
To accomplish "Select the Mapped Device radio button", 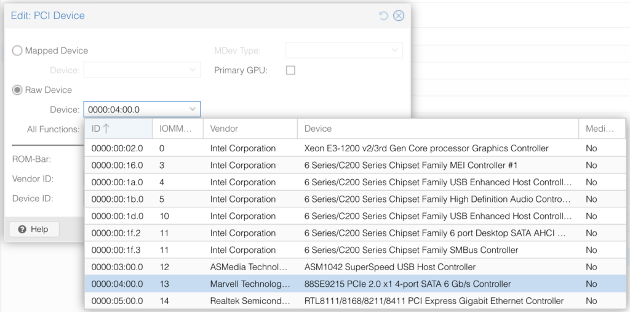I will 17,50.
